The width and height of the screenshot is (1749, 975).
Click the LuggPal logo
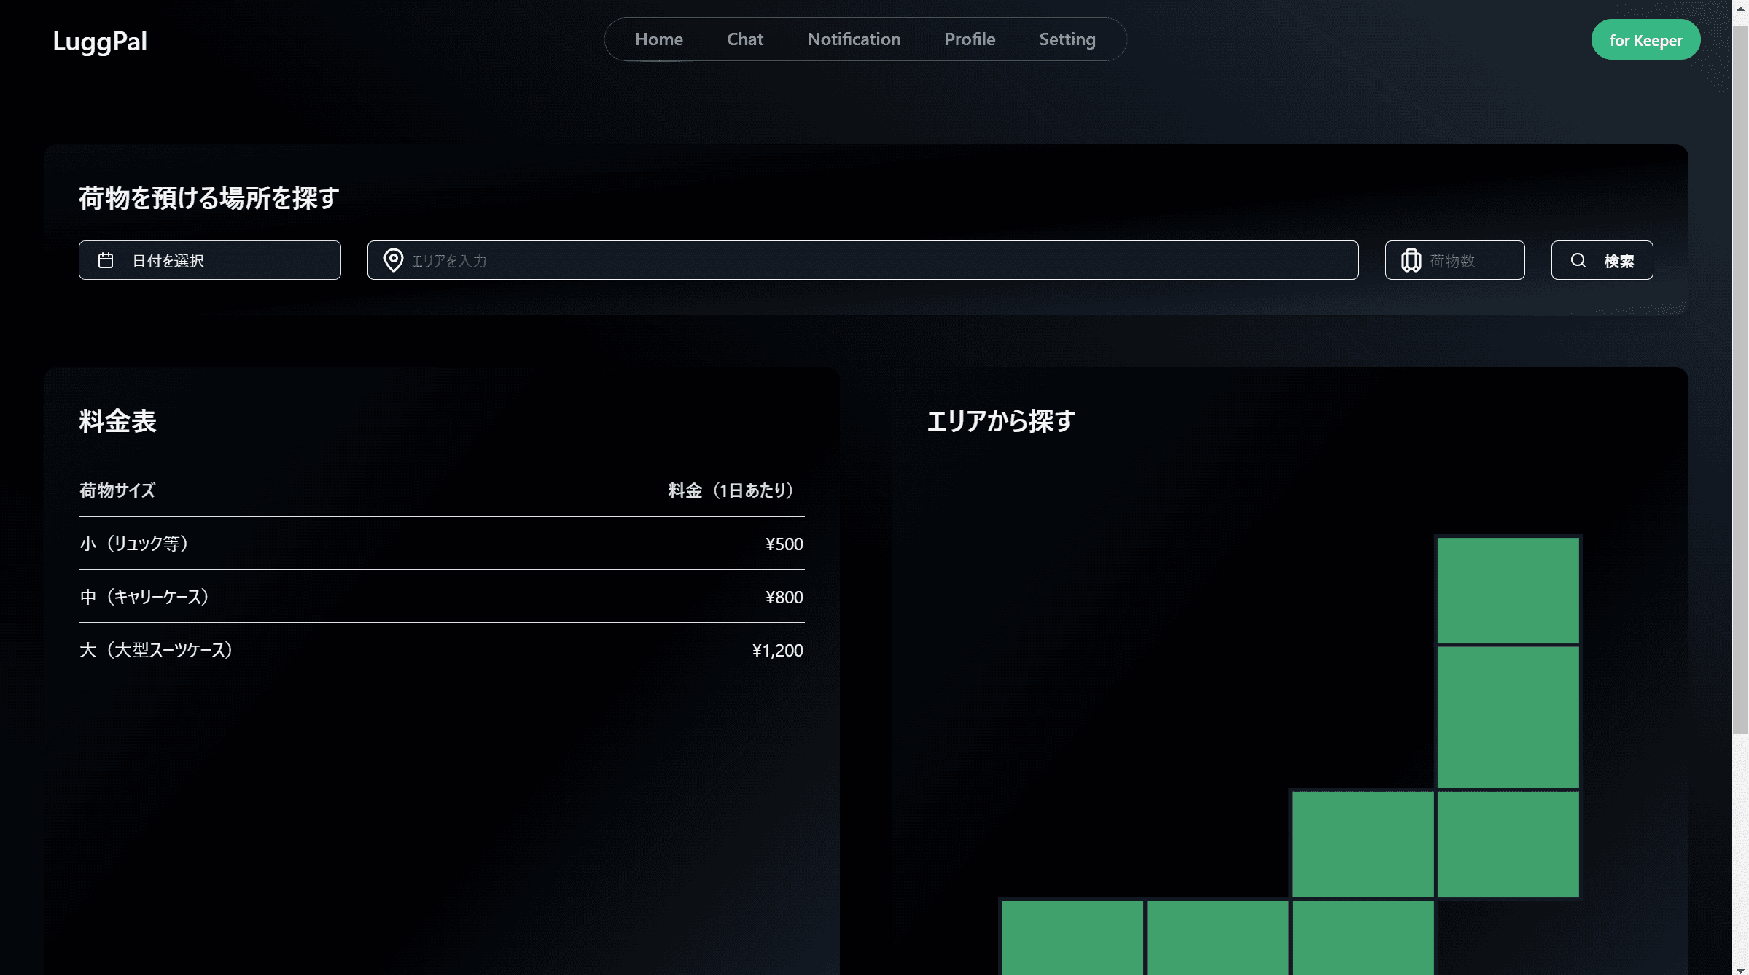coord(100,41)
